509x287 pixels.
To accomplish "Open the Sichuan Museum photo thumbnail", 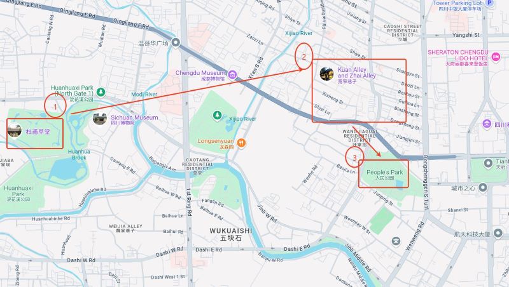I will pos(100,119).
